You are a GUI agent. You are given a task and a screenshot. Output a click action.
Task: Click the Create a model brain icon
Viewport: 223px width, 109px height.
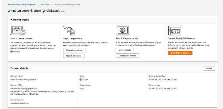(122, 31)
